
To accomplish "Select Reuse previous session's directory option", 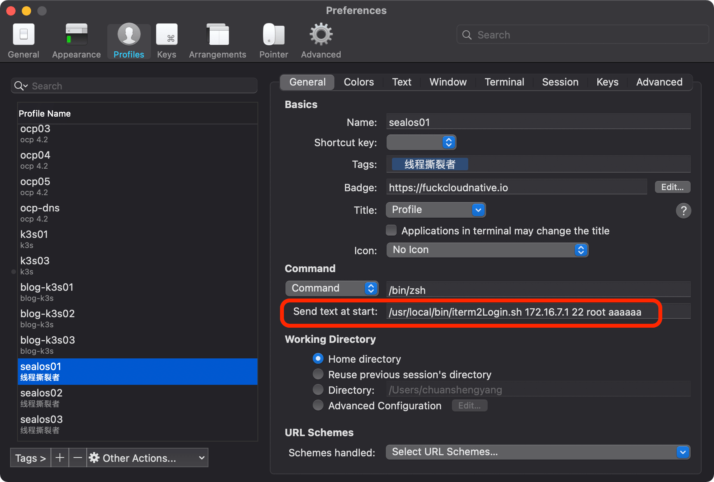I will coord(318,374).
